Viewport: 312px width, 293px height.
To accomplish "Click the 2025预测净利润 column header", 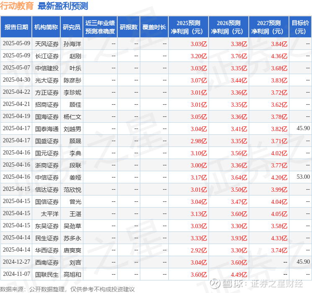I will tap(188, 27).
